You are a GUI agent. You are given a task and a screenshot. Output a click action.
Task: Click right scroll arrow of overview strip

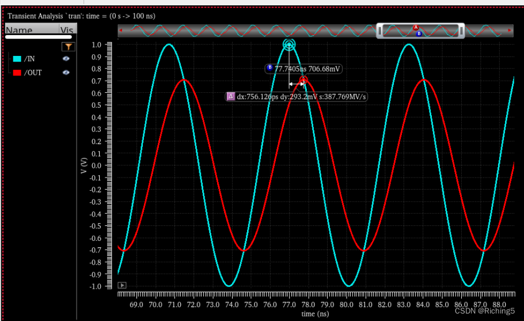(510, 31)
